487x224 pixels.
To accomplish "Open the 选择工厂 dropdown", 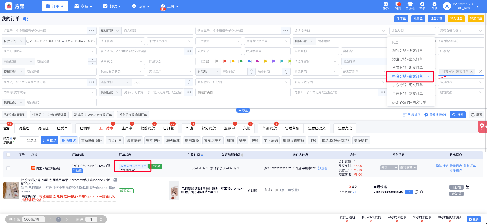I will tap(170, 72).
